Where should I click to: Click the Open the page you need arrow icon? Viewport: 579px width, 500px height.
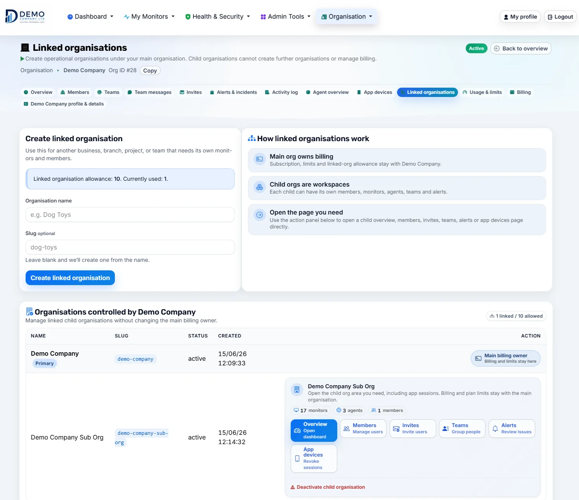click(x=260, y=215)
